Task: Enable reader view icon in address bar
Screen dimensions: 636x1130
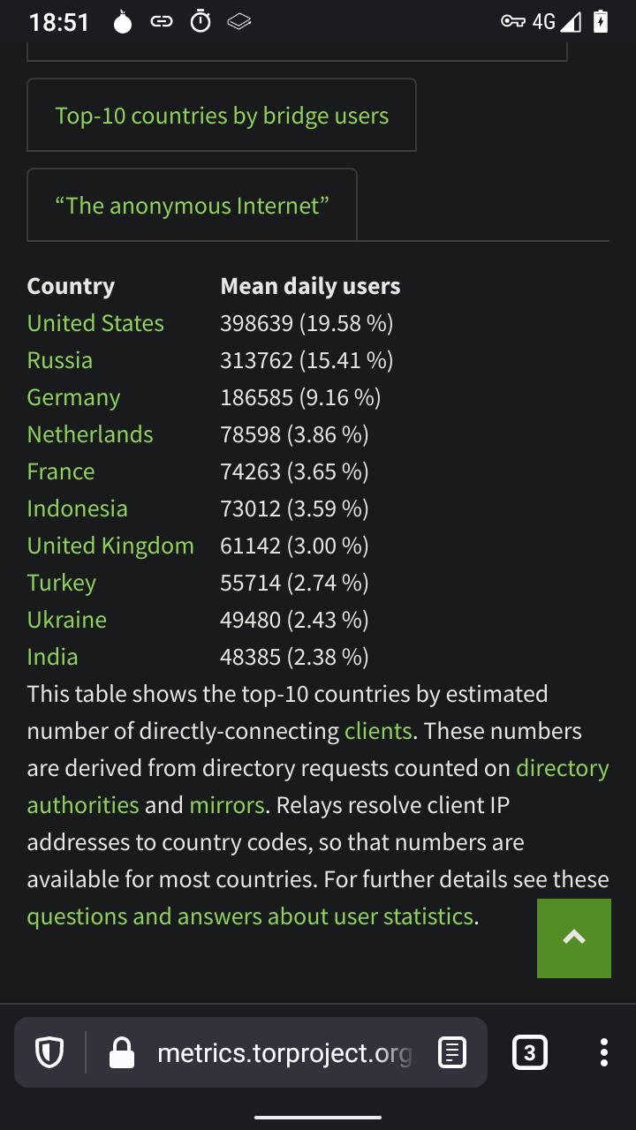Action: 452,1052
